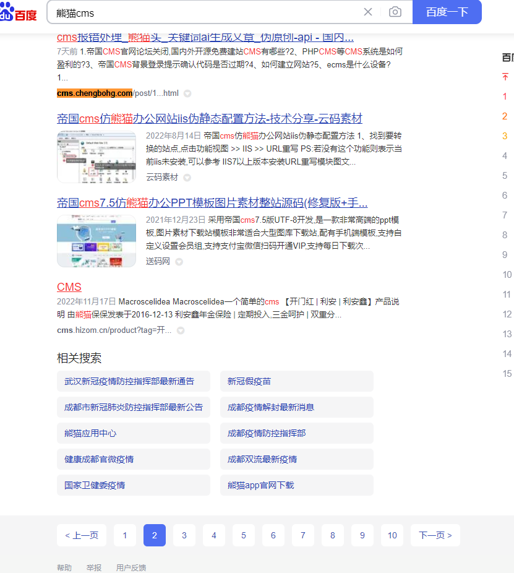The height and width of the screenshot is (573, 514).
Task: Go to results page 6 in pagination
Action: pos(273,535)
